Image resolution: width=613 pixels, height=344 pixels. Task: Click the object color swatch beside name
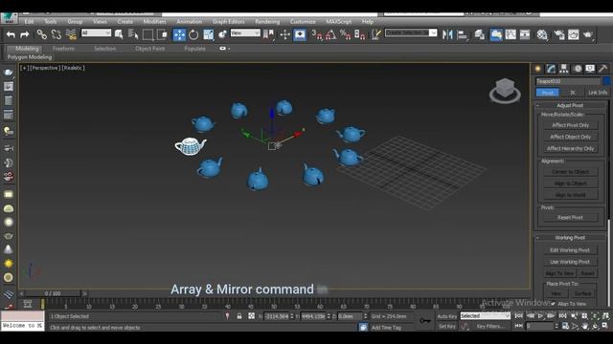coord(606,81)
